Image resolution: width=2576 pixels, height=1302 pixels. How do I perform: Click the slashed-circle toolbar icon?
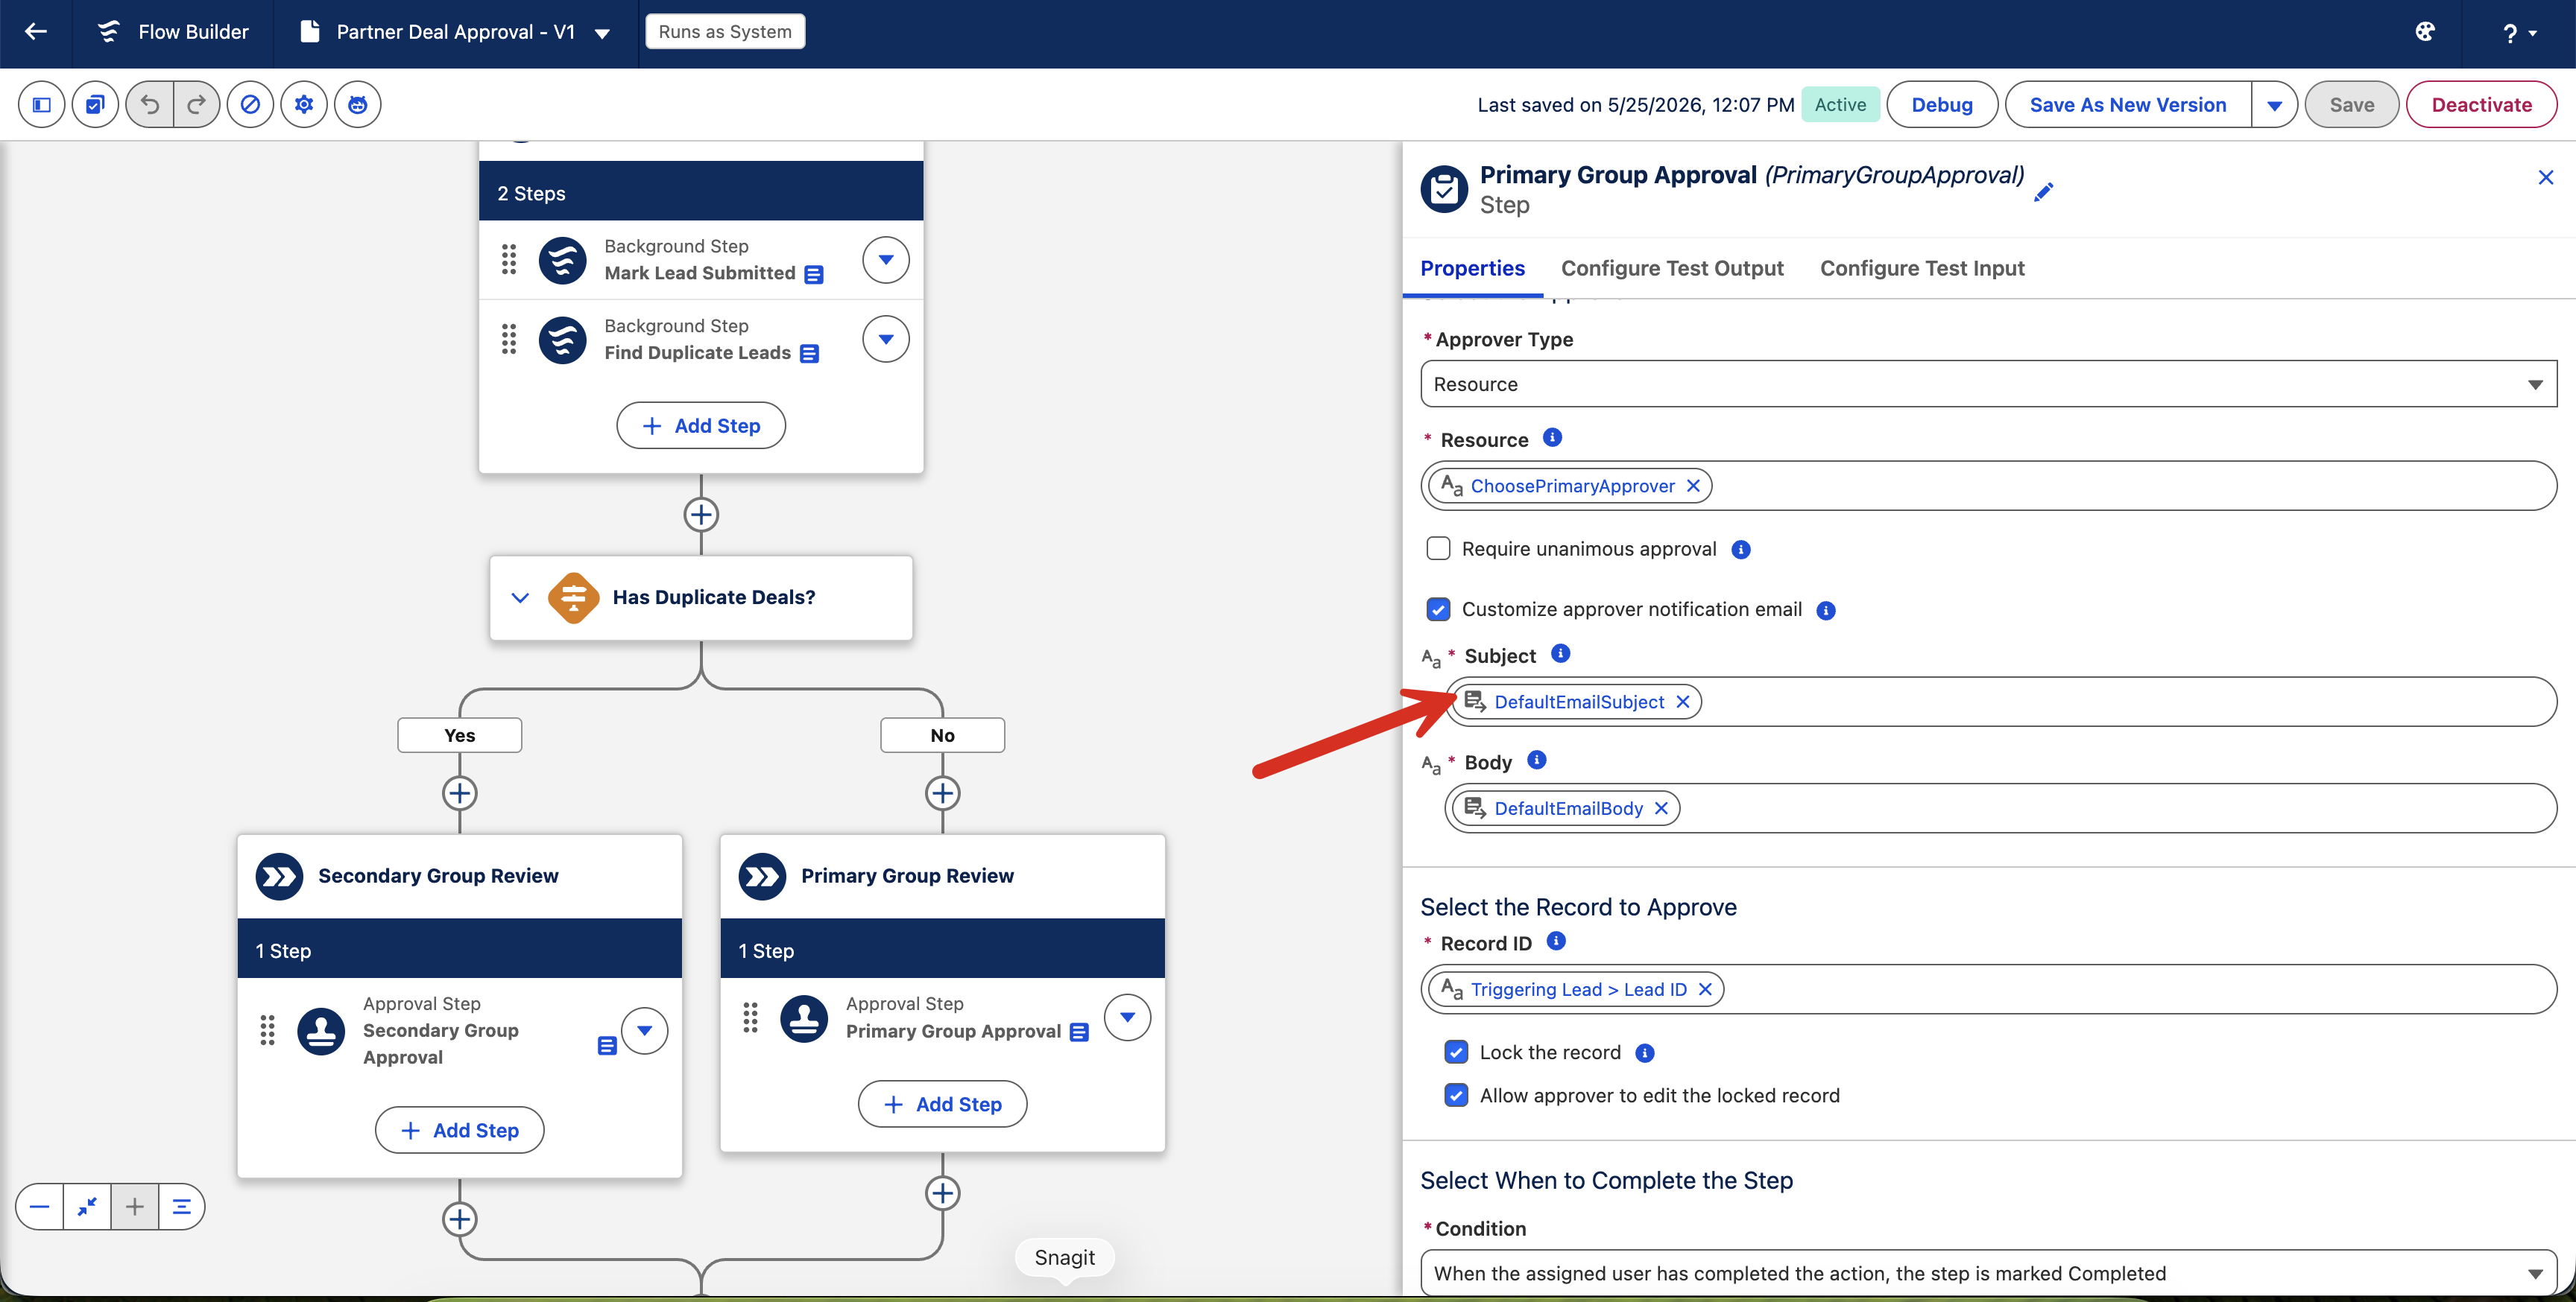tap(251, 104)
